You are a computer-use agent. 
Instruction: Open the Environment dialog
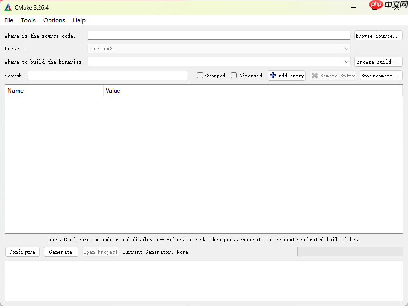tap(380, 75)
